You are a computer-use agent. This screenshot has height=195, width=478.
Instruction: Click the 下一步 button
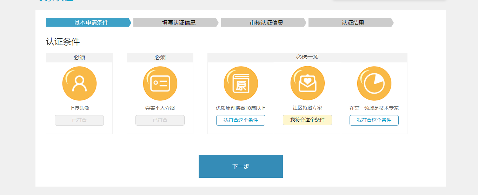pos(241,166)
